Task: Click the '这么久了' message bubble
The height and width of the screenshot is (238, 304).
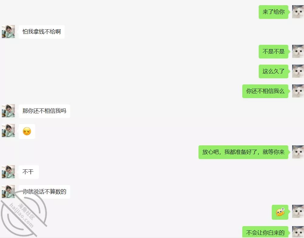Action: pos(273,71)
